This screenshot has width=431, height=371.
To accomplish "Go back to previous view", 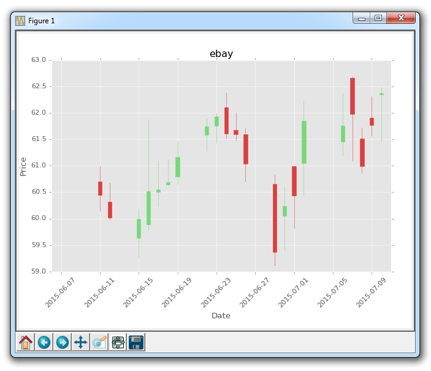I will (44, 342).
